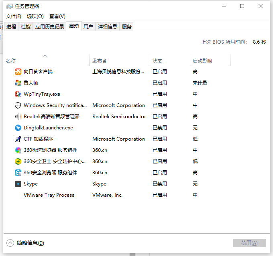Switch to the 详细信息 tab
The width and height of the screenshot is (273, 256).
[108, 27]
